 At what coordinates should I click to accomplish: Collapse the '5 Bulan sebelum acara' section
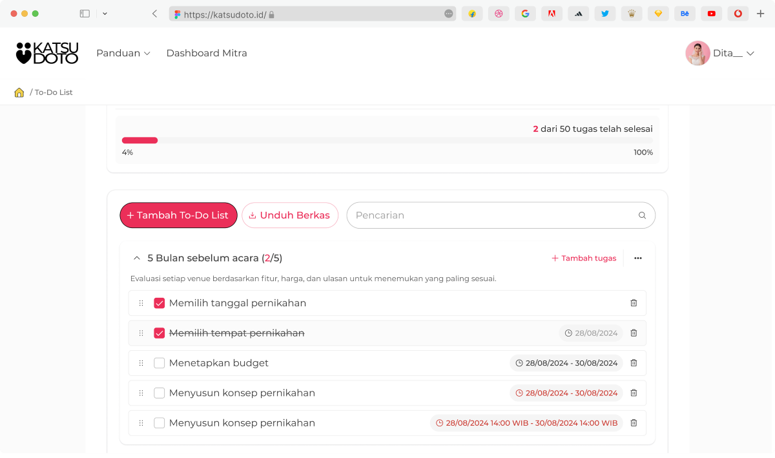[x=136, y=258]
